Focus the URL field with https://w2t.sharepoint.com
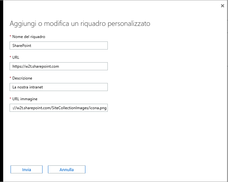Image resolution: width=228 pixels, height=182 pixels. 59,66
